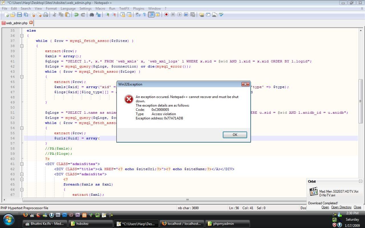Click OK in the Win32Exception dialog
This screenshot has width=365, height=228.
tap(235, 135)
